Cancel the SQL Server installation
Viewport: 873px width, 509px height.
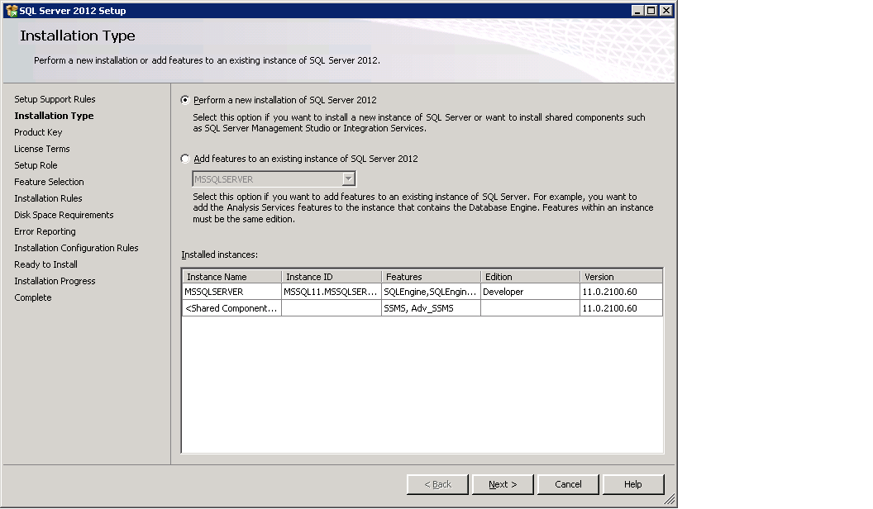568,484
